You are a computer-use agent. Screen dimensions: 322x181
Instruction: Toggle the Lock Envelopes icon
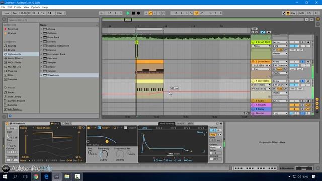pos(268,32)
